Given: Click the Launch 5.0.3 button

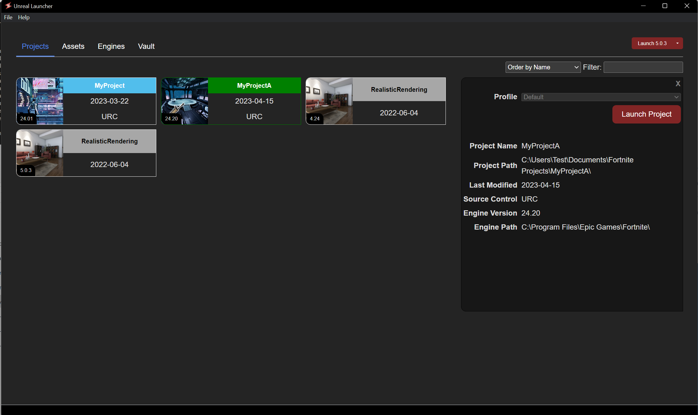Looking at the screenshot, I should (x=652, y=43).
